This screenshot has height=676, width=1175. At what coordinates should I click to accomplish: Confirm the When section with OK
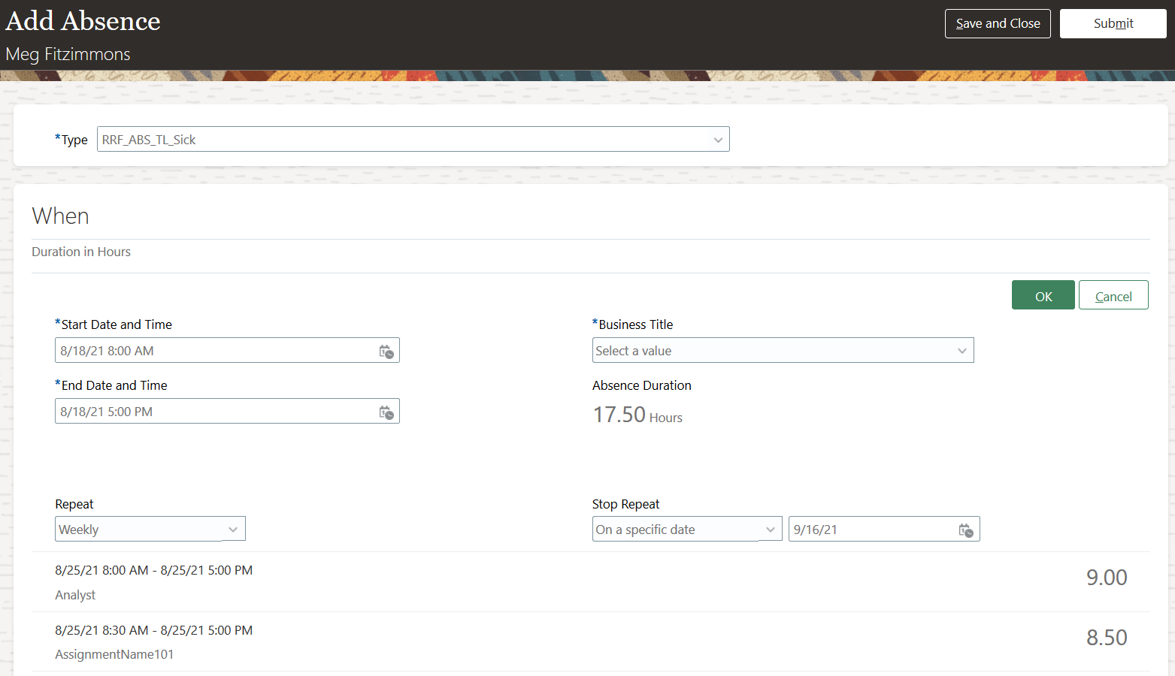[x=1043, y=294]
